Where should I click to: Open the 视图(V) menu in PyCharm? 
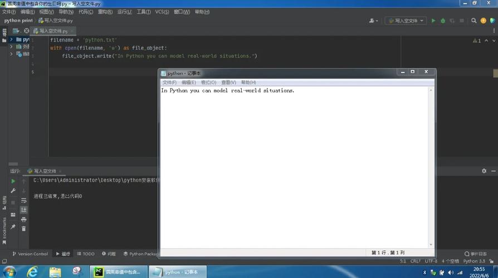pyautogui.click(x=46, y=12)
